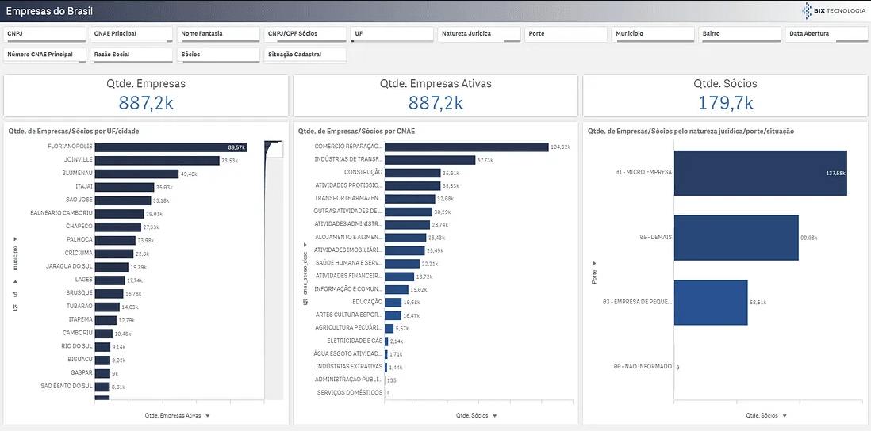
Task: Expand the Porte dimension arrow on the chart axis
Action: click(594, 262)
